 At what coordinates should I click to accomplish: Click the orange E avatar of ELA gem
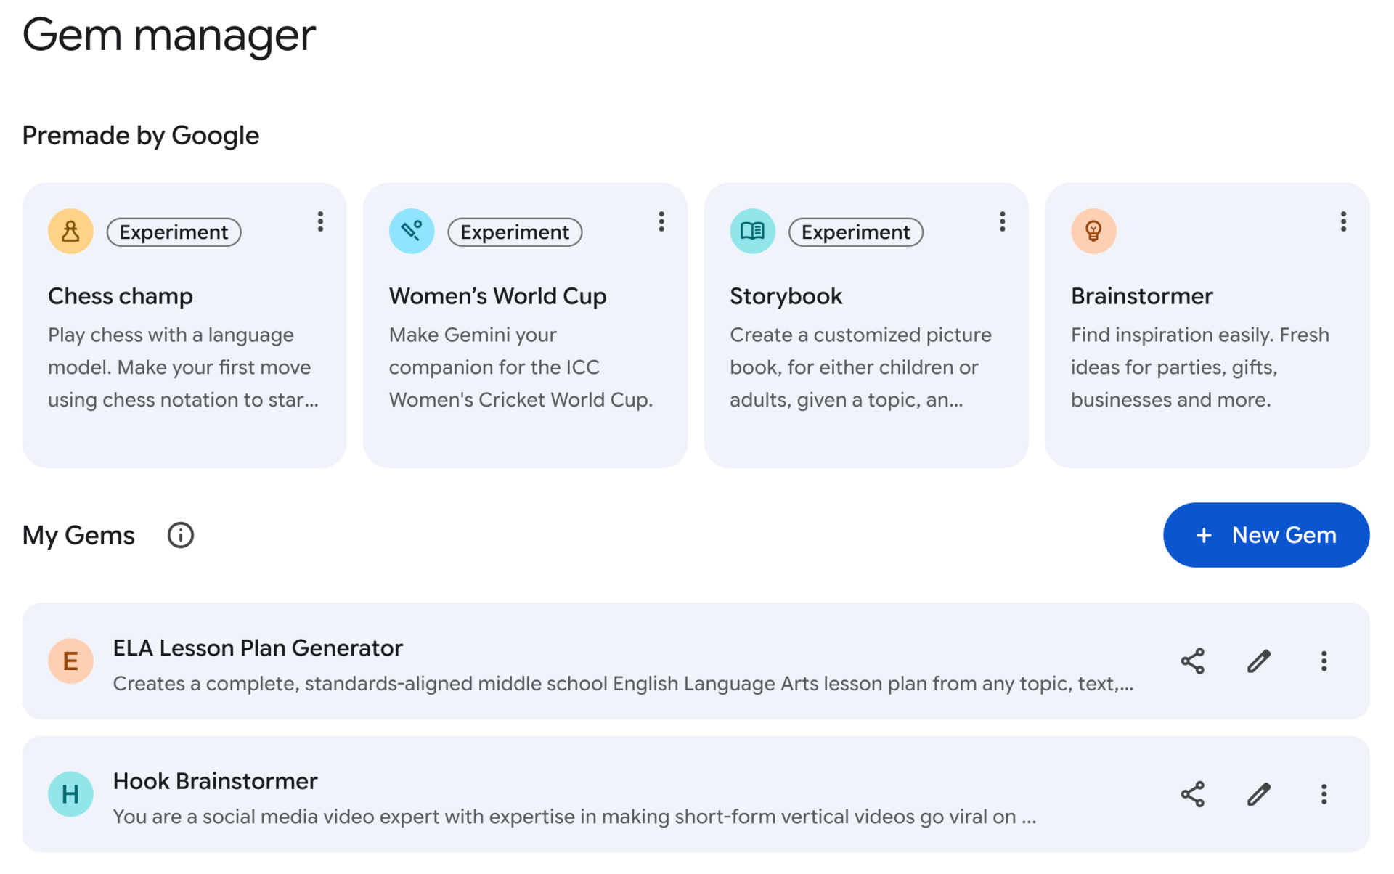click(70, 661)
